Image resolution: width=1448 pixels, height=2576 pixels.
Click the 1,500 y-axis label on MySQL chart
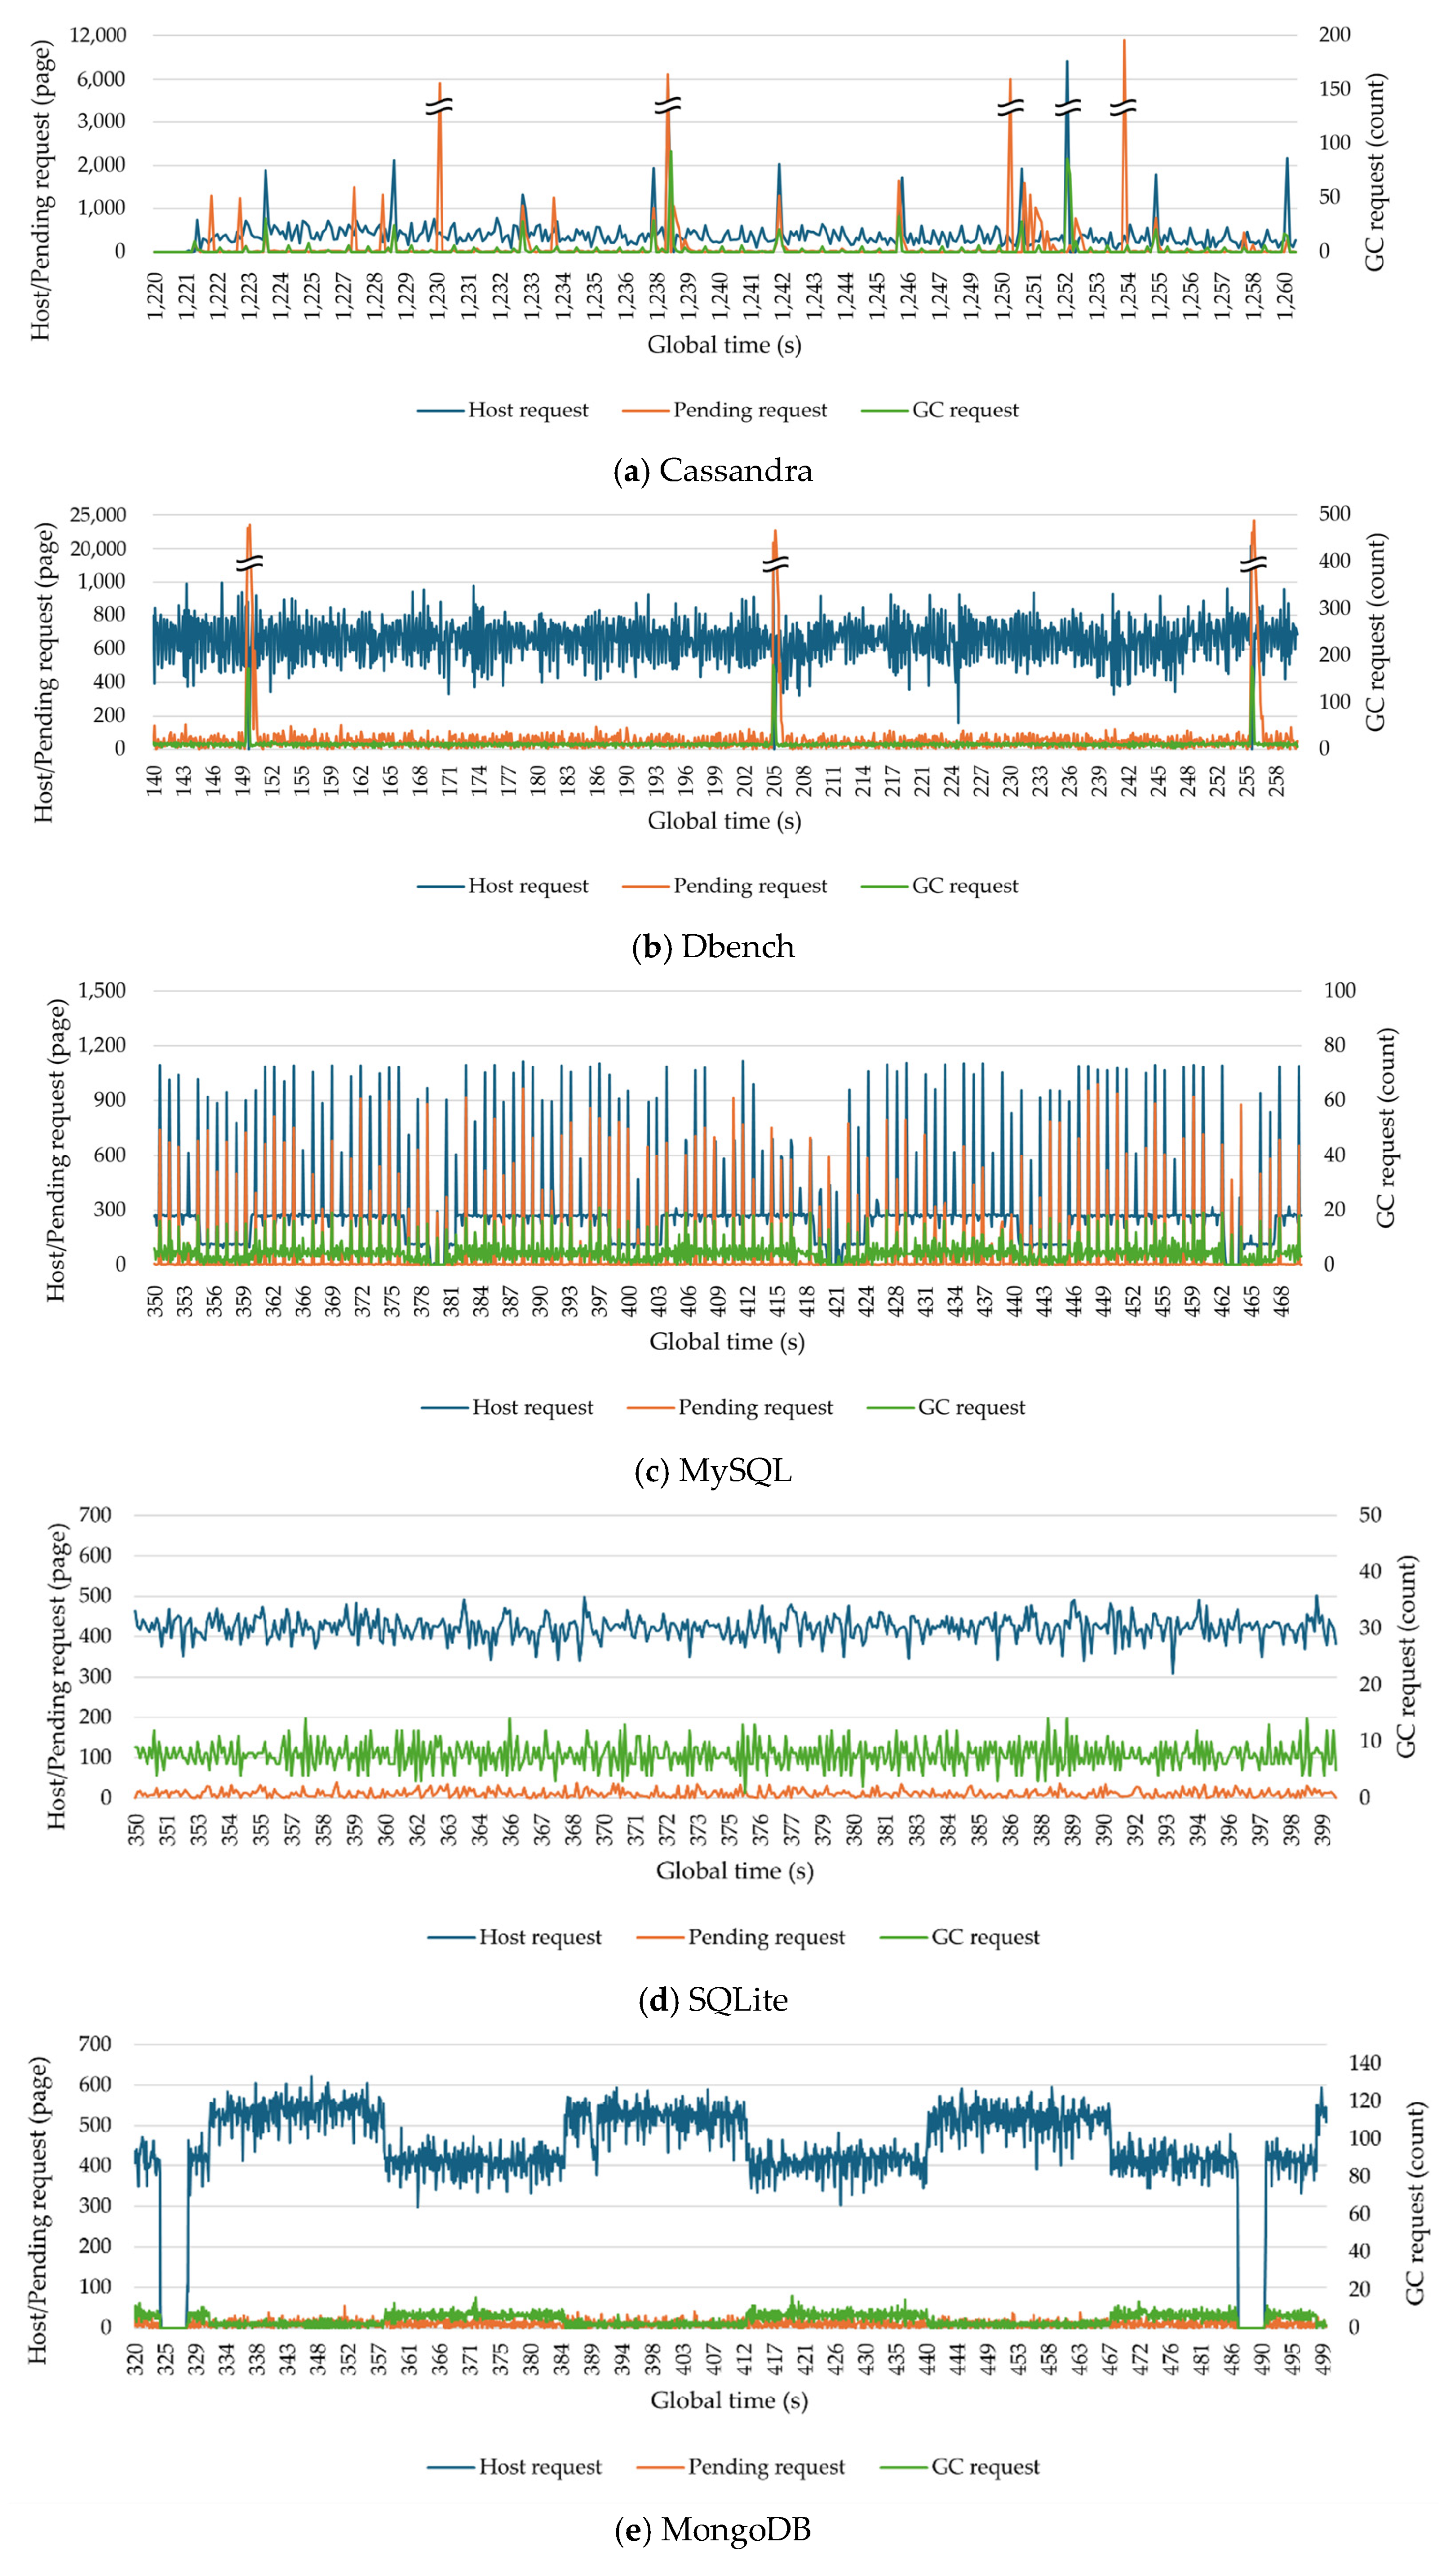tap(102, 991)
